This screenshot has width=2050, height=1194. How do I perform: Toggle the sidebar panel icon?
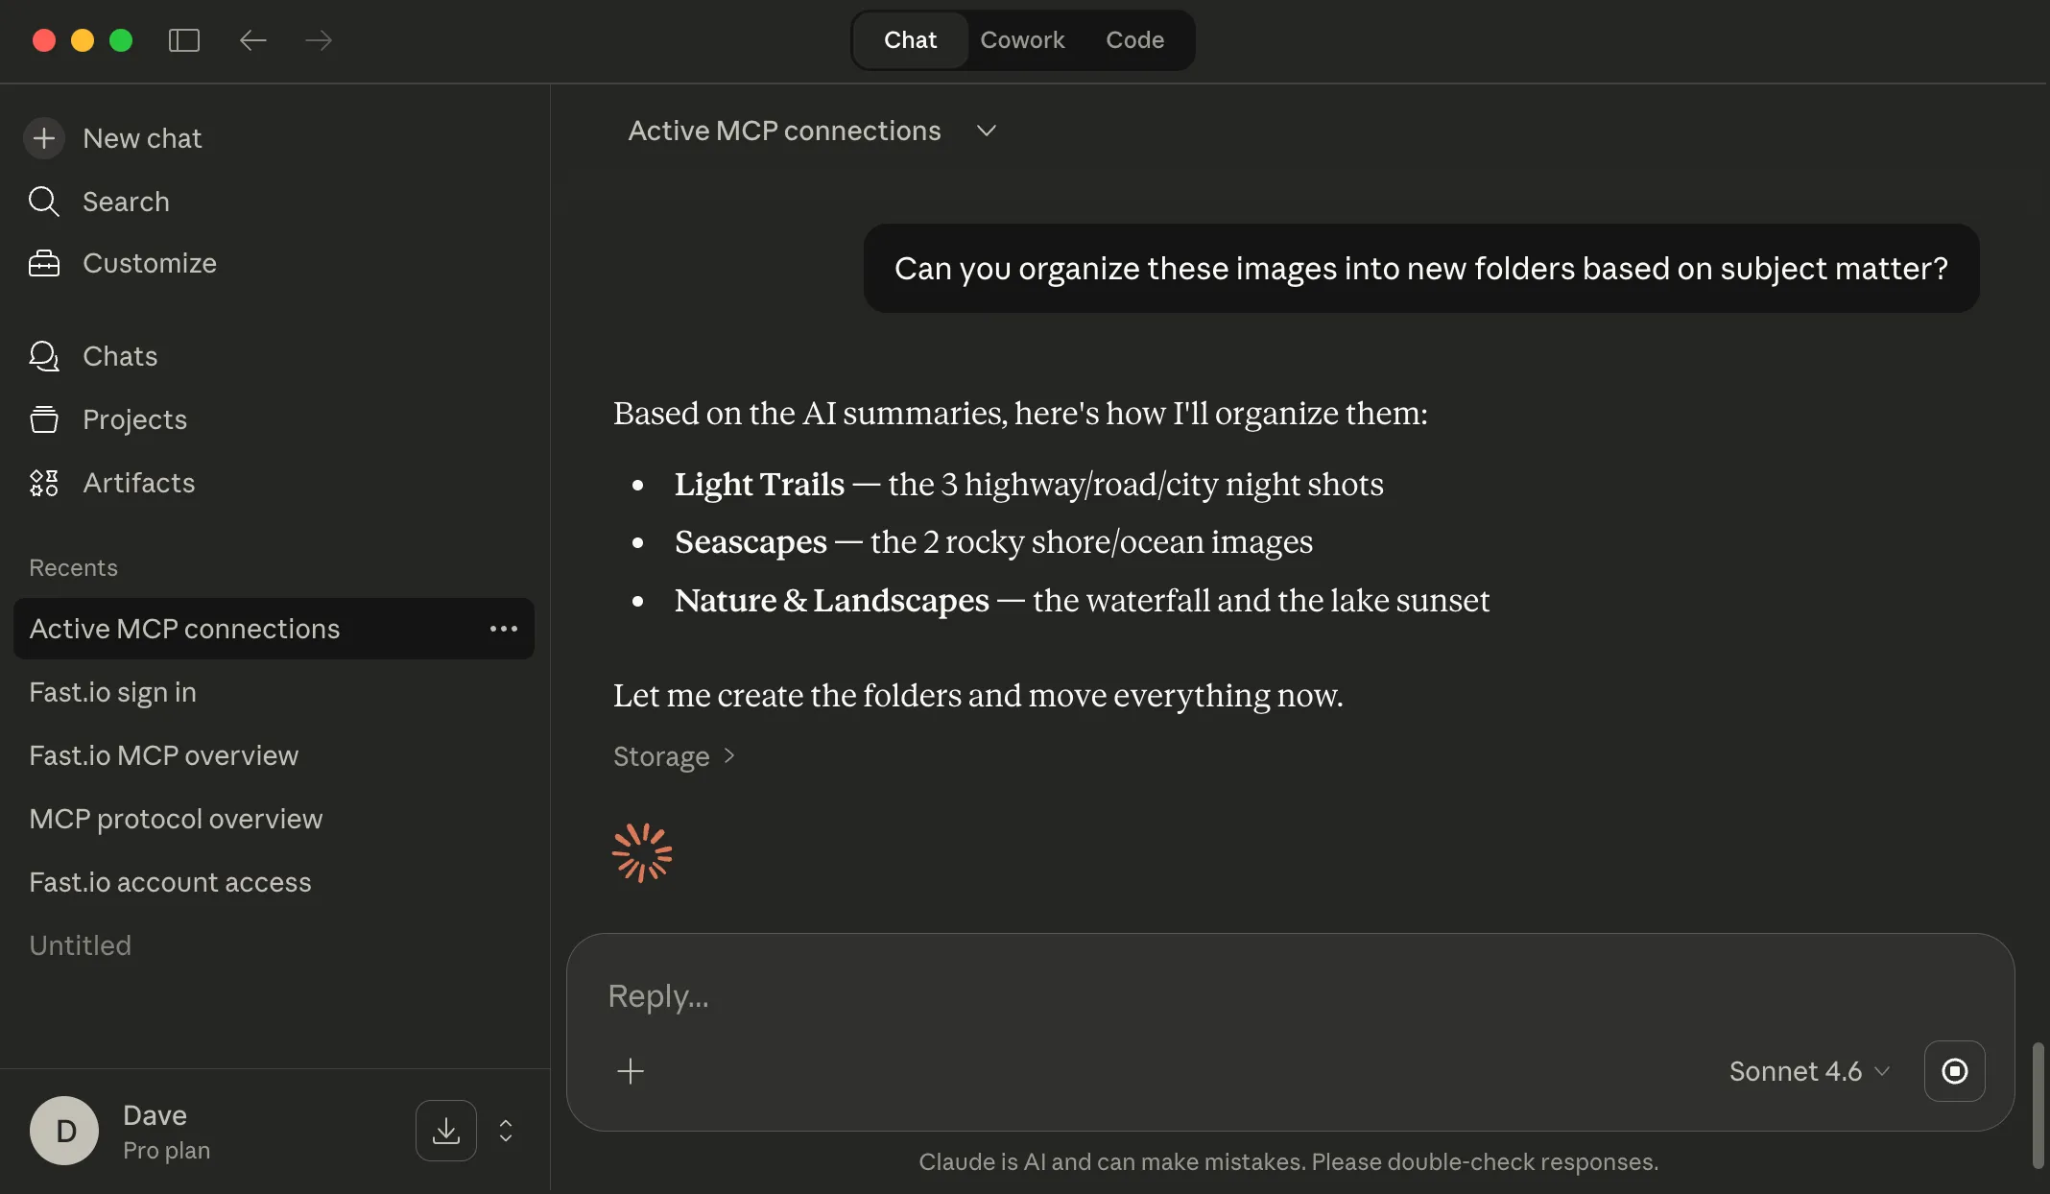coord(183,40)
